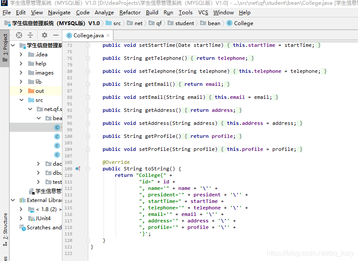This screenshot has height=261, width=358.
Task: Click the College class breadcrumb
Action: [240, 23]
